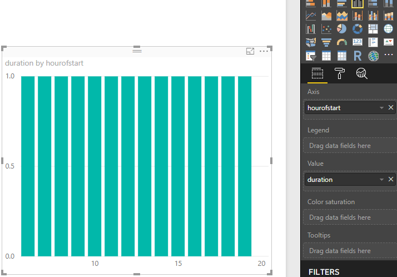This screenshot has width=397, height=277.
Task: Open the Fields well tab
Action: (x=317, y=73)
